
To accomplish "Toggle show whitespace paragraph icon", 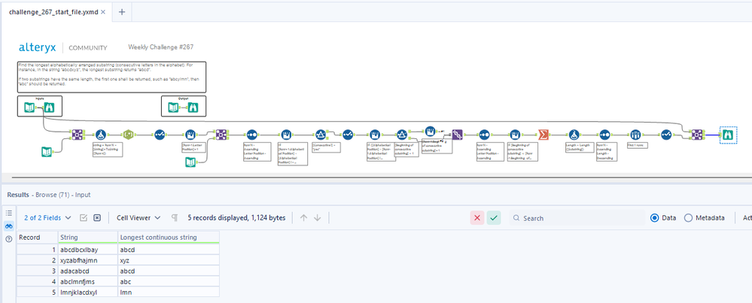I will click(x=174, y=218).
